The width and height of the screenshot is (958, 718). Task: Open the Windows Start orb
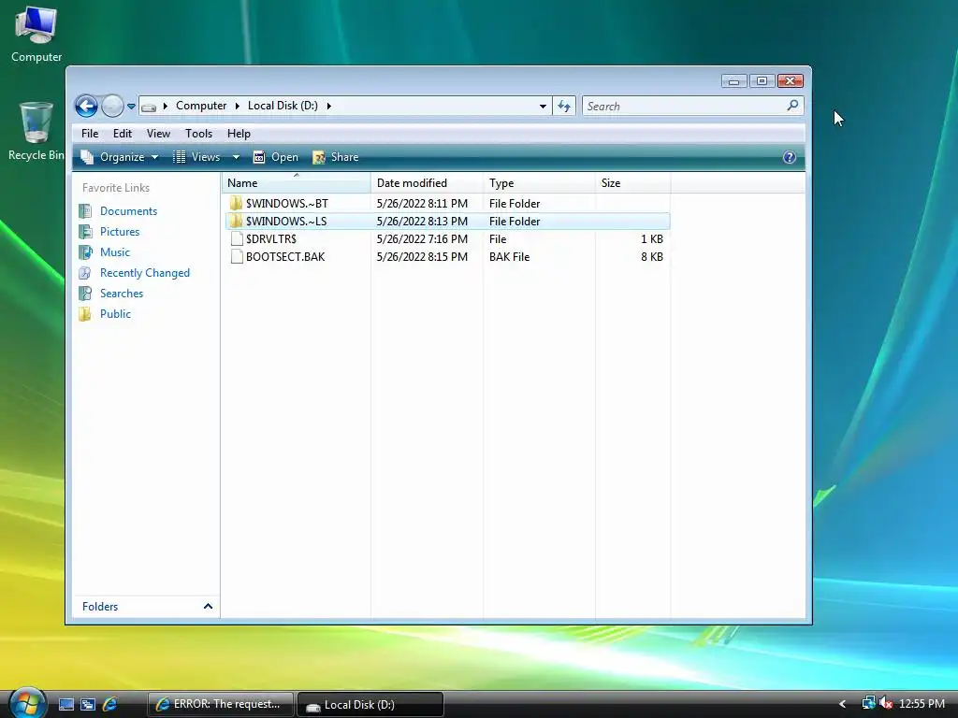pos(26,703)
